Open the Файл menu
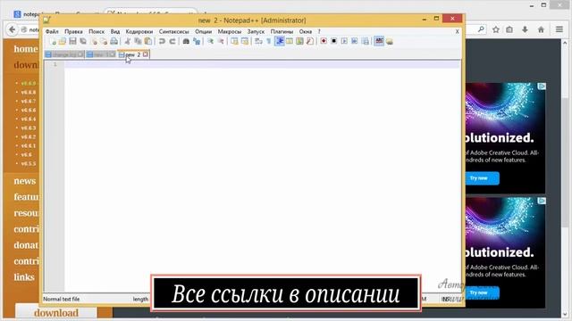 (x=52, y=32)
